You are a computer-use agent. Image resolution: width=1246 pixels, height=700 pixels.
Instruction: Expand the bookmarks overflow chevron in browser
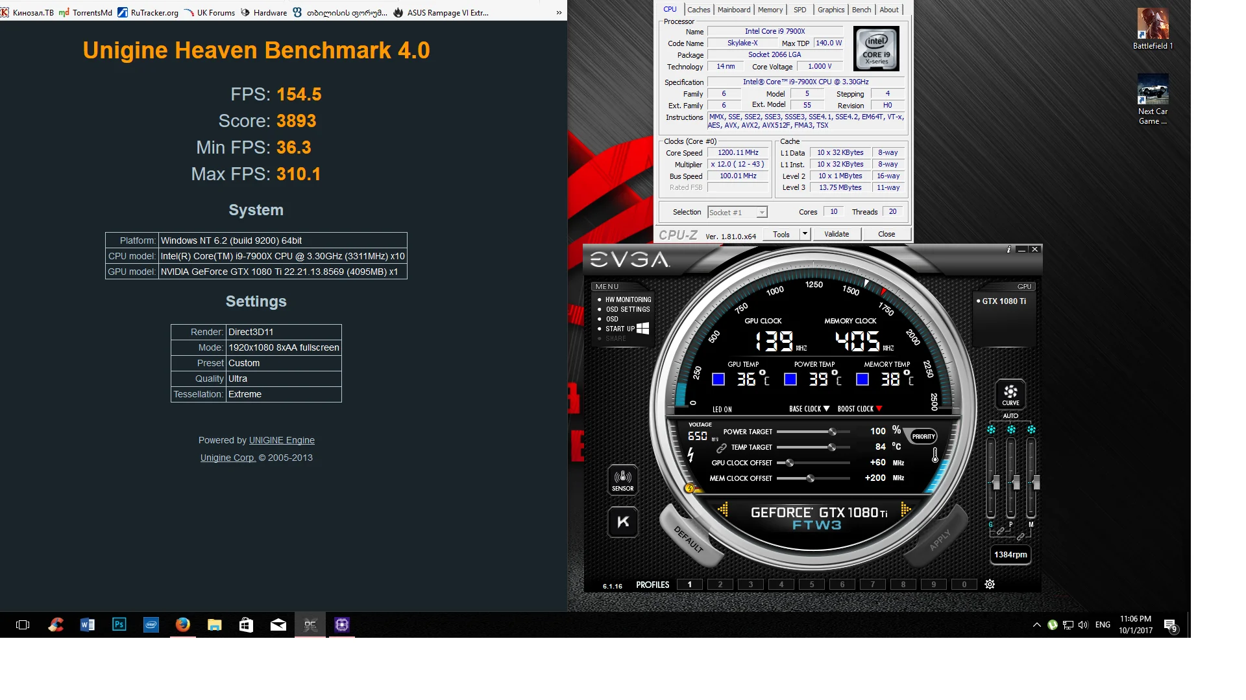pyautogui.click(x=559, y=12)
